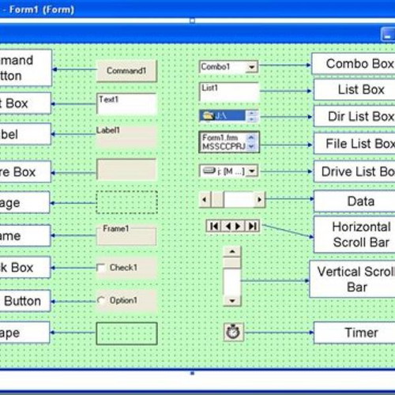Click the Command1 button
Screen dimensions: 395x395
click(126, 70)
